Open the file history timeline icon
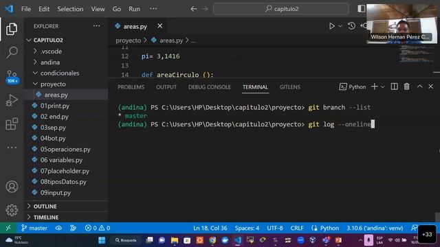This screenshot has height=247, width=440. click(351, 26)
